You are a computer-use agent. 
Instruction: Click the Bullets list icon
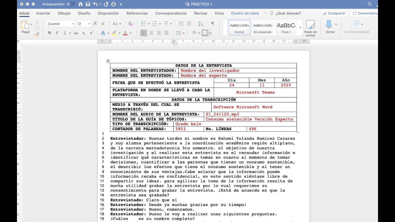click(x=143, y=24)
